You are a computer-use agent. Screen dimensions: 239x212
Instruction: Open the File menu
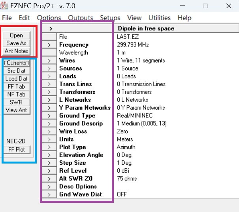pos(7,18)
